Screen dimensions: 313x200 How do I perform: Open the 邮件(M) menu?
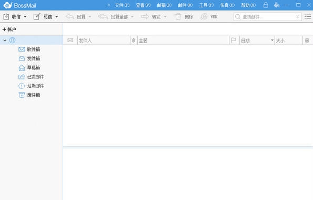point(185,5)
